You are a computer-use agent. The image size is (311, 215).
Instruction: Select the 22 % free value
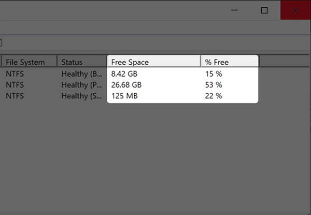(214, 96)
